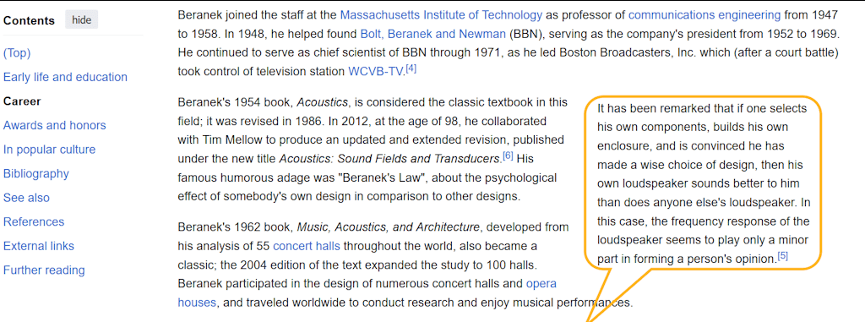This screenshot has height=322, width=865.
Task: Open External links section
Action: (39, 246)
